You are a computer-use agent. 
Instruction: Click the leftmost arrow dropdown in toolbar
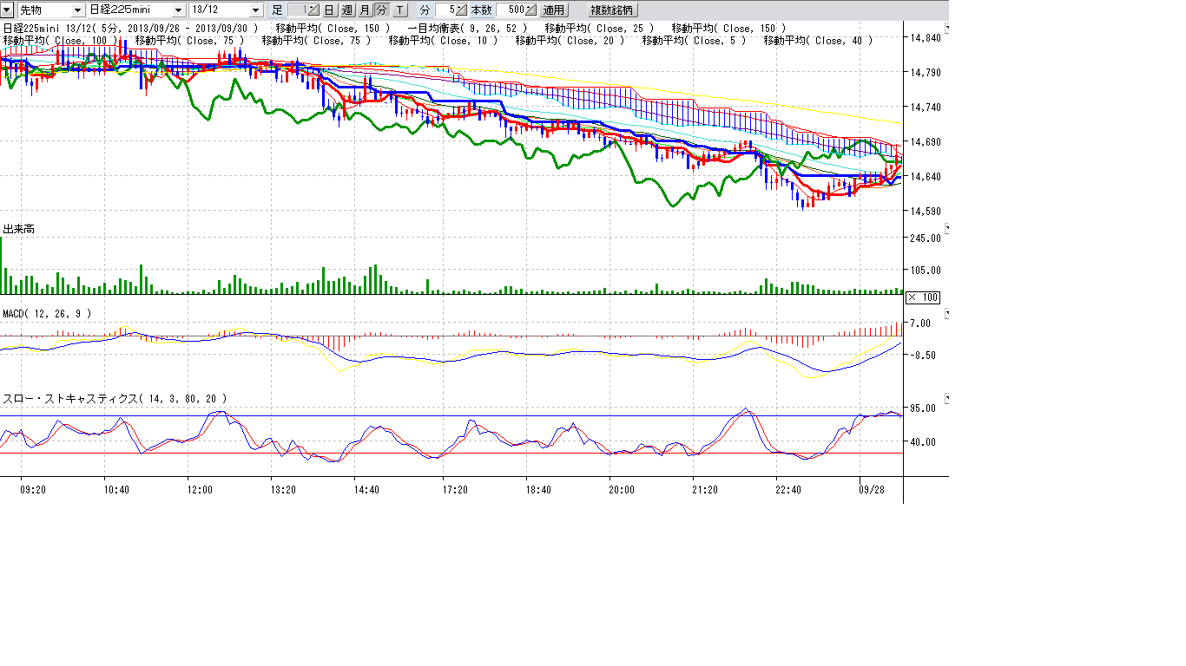[x=7, y=10]
